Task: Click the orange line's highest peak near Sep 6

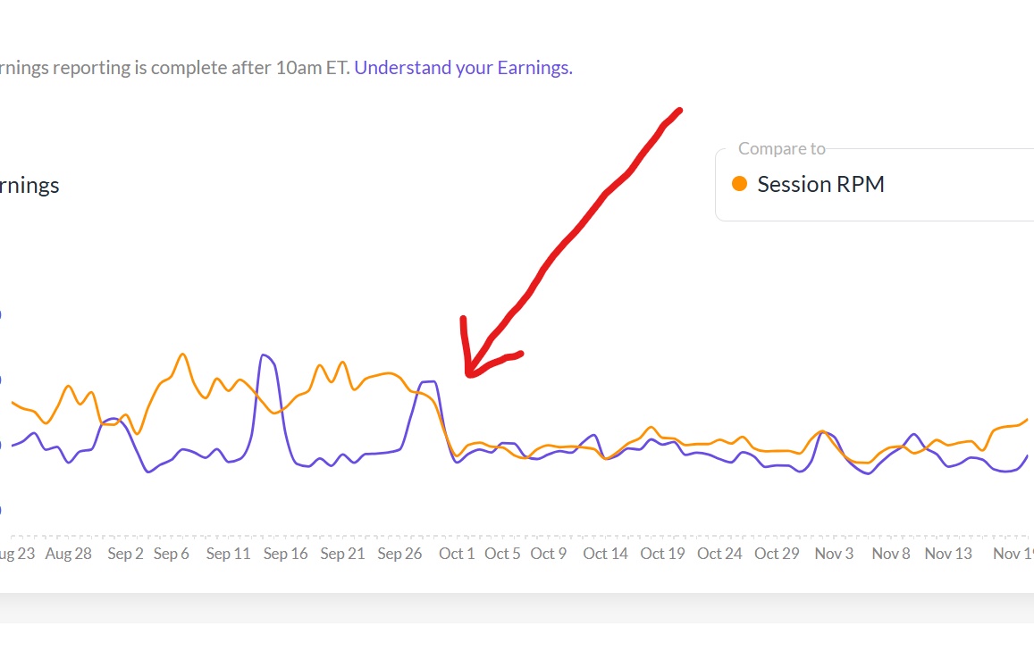Action: [x=182, y=355]
